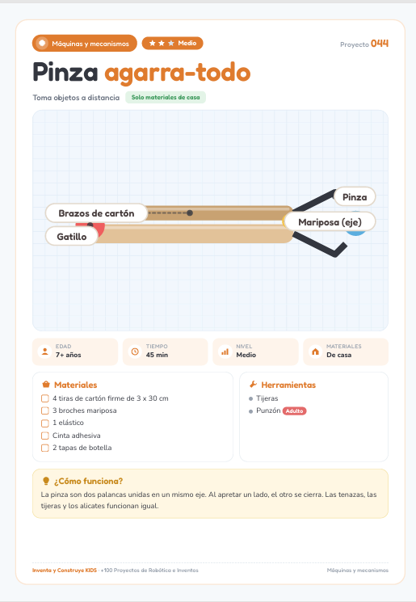Click the person icon in Edad card
This screenshot has height=602, width=416.
44,352
